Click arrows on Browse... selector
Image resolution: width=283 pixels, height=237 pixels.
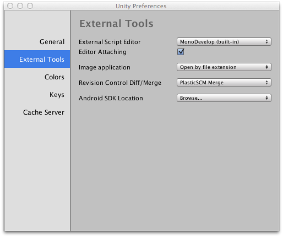[266, 98]
